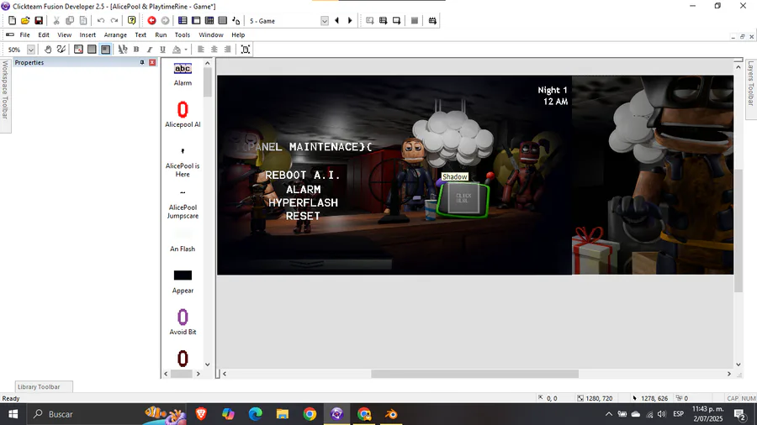Save the application with floppy icon
Screen dimensions: 757x425
click(39, 21)
